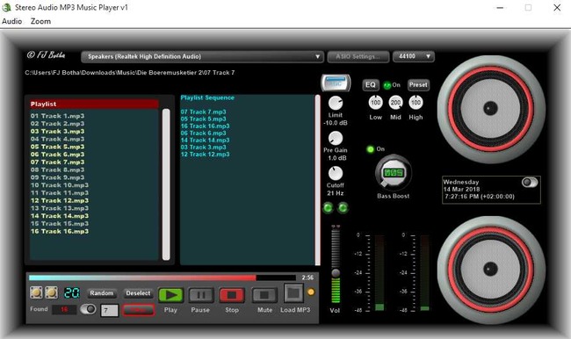Open the Zoom menu
571x339 pixels.
(40, 21)
